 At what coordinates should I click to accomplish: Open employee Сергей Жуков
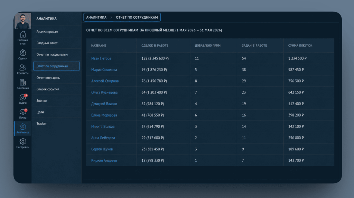pyautogui.click(x=102, y=149)
